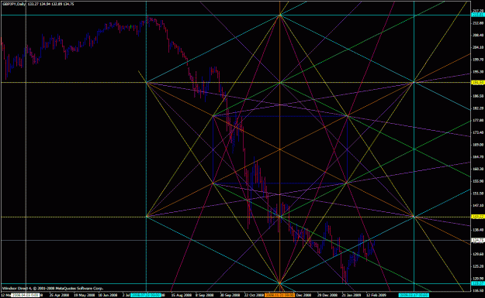The image size is (485, 298).
Task: Click the 155.90 price axis label
Action: (478, 181)
